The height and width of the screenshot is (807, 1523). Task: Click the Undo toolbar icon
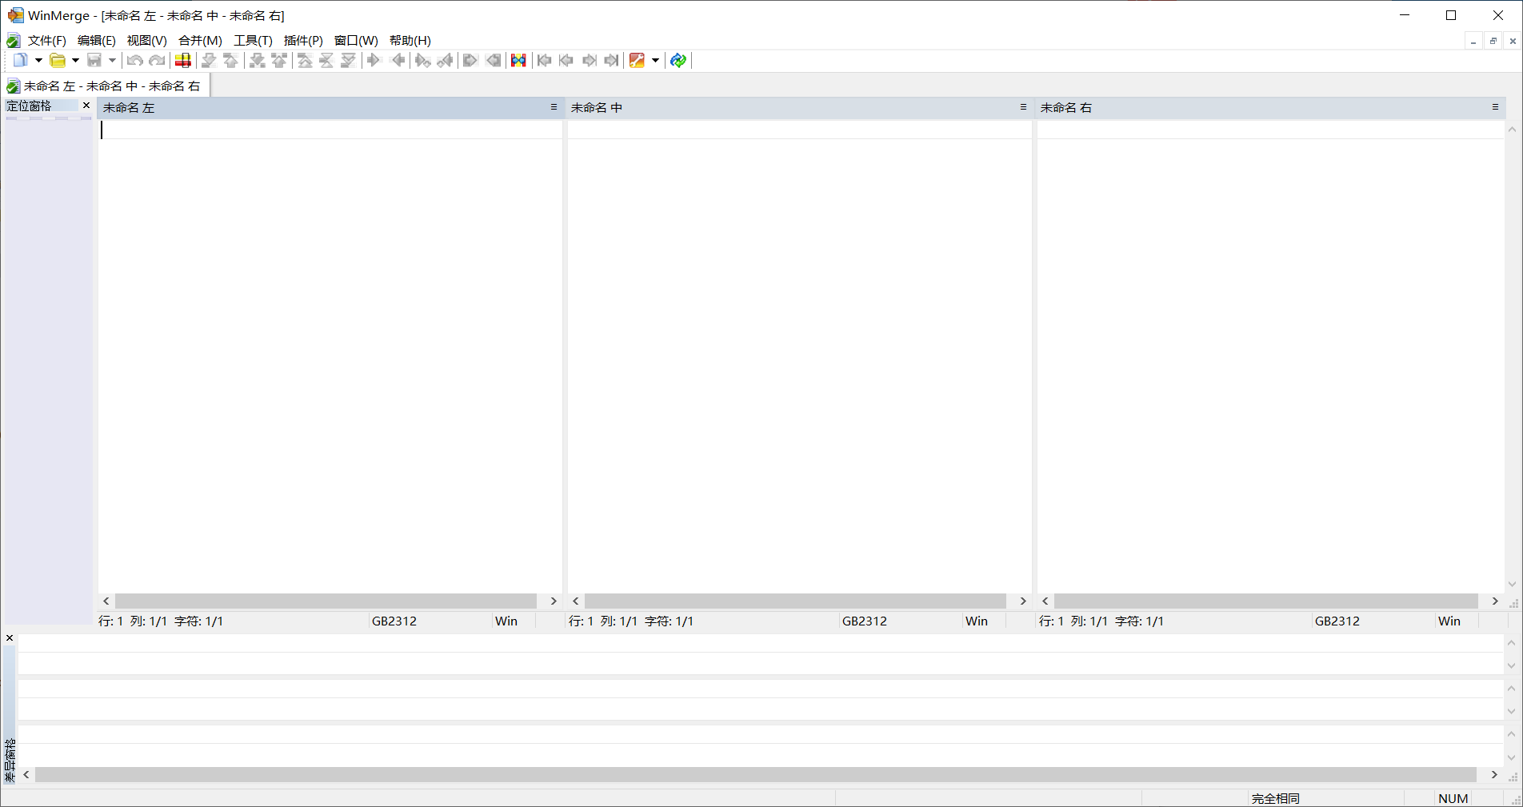(x=135, y=60)
